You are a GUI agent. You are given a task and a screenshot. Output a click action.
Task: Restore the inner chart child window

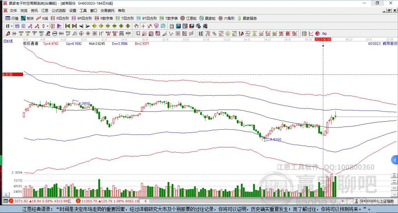coord(389,10)
